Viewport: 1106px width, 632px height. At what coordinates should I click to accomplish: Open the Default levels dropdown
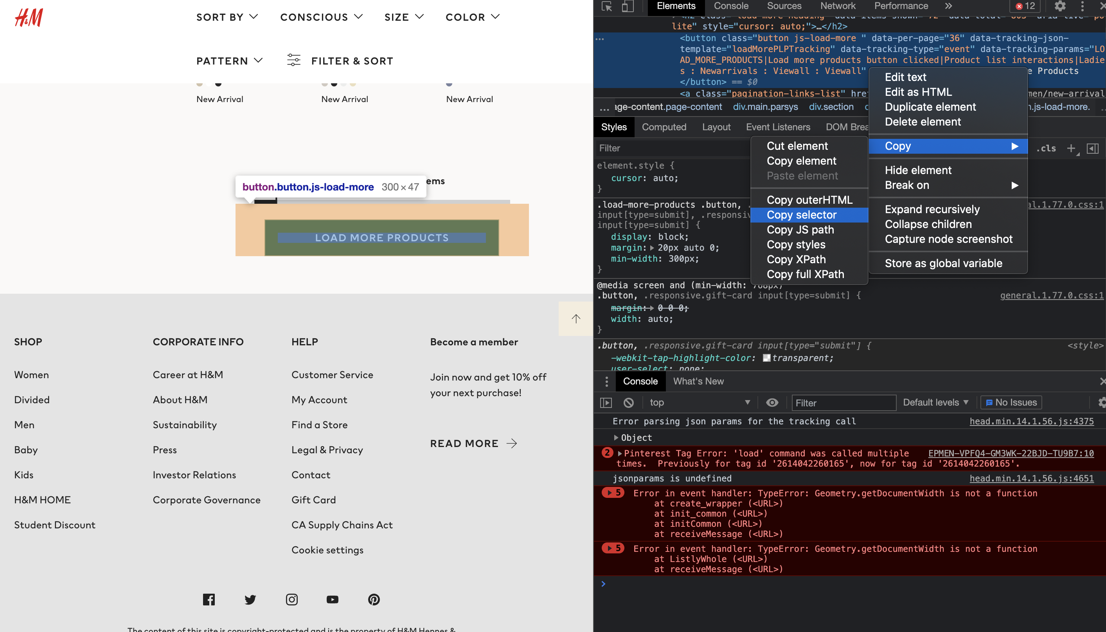coord(935,402)
